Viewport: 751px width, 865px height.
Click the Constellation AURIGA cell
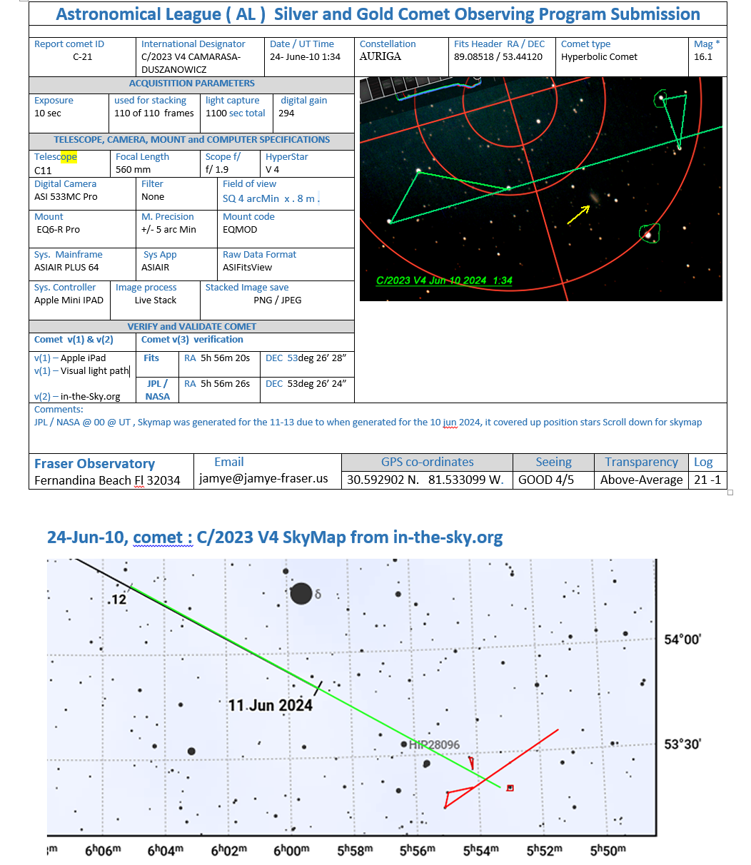click(380, 56)
